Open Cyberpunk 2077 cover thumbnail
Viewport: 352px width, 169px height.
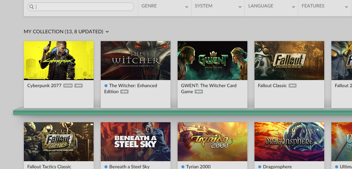click(59, 61)
